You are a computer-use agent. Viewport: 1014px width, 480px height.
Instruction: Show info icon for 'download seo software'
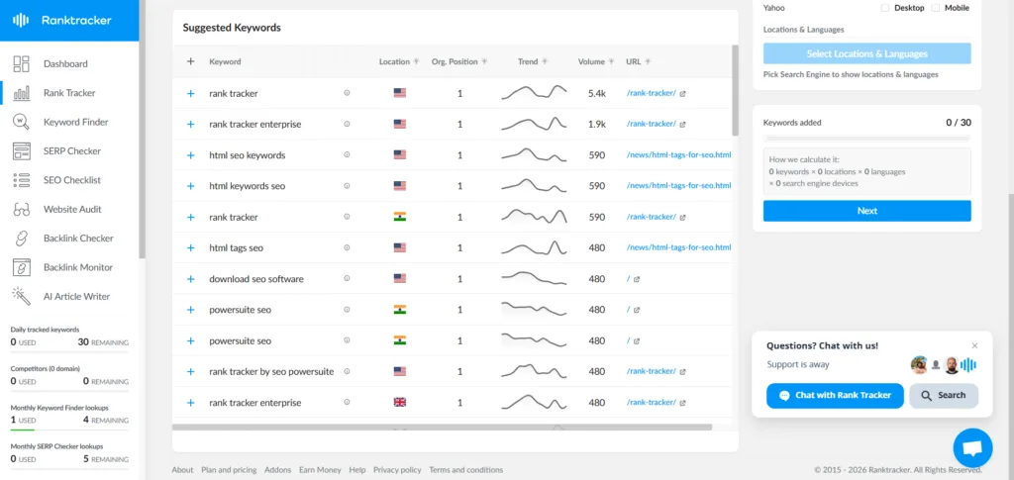point(347,278)
